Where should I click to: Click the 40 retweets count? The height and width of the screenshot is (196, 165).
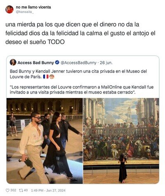click(x=26, y=190)
